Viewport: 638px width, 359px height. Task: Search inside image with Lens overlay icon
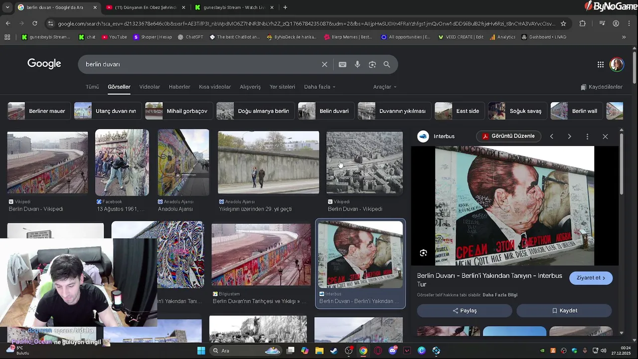pyautogui.click(x=423, y=253)
